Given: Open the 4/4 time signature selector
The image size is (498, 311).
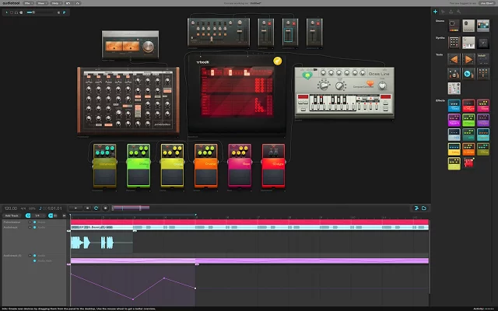Looking at the screenshot, I should (23, 208).
